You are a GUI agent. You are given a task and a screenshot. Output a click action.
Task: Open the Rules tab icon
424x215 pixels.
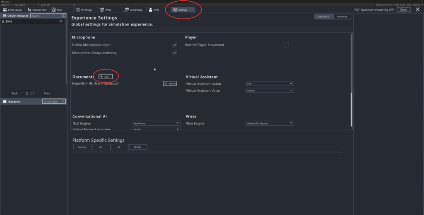pyautogui.click(x=53, y=10)
